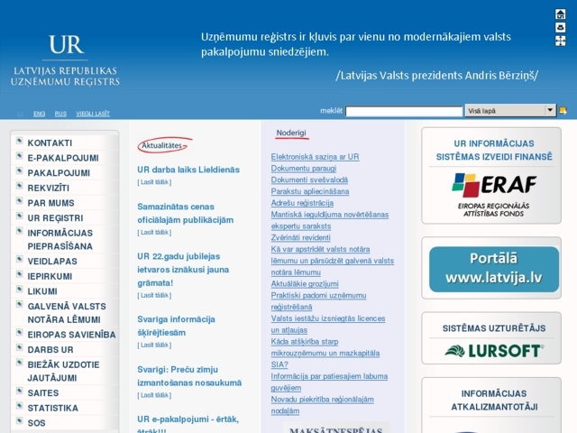Open UR 22.gadu jubilejas grāmata article
577x433 pixels.
click(x=183, y=270)
